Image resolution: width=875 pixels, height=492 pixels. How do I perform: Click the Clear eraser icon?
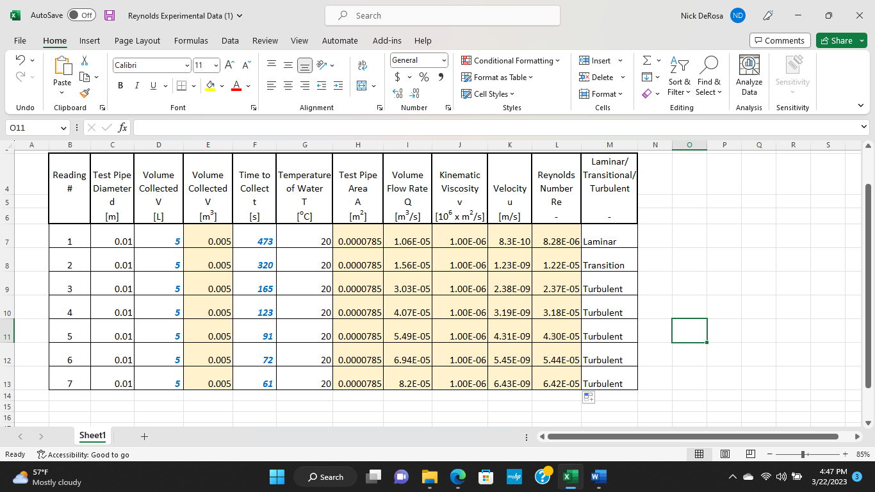tap(647, 94)
